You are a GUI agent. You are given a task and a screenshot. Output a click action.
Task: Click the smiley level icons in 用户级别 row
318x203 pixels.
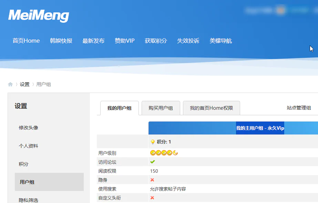click(164, 153)
